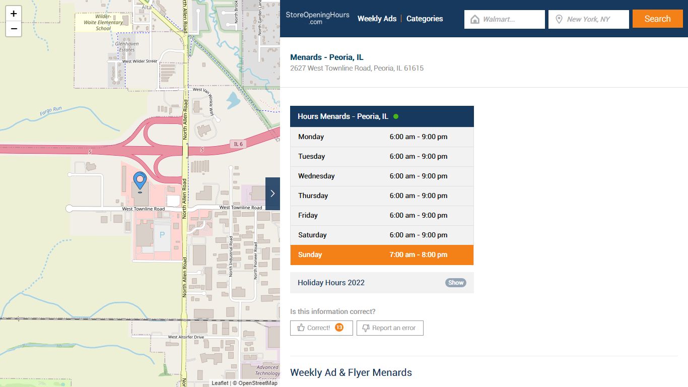Focus the Walmart store search field

pyautogui.click(x=505, y=19)
